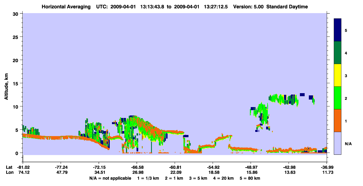Click the end time "13:27:12.5" in title
The width and height of the screenshot is (363, 186).
[216, 7]
